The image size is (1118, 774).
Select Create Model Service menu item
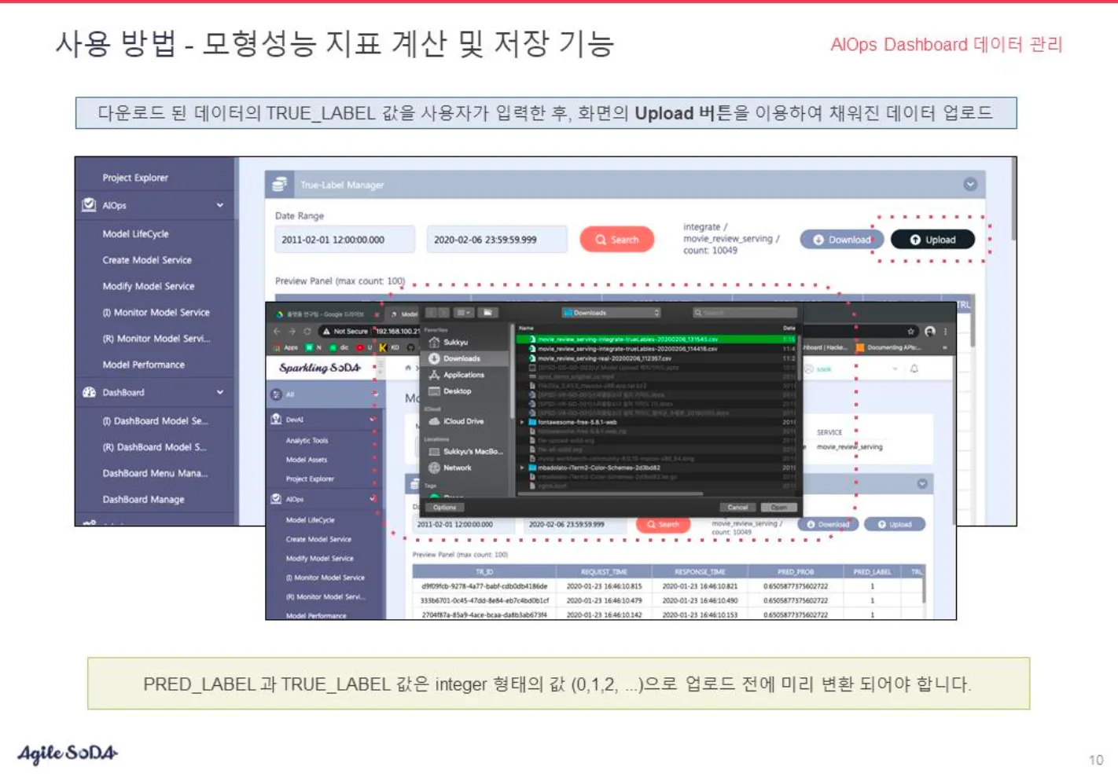[x=147, y=260]
